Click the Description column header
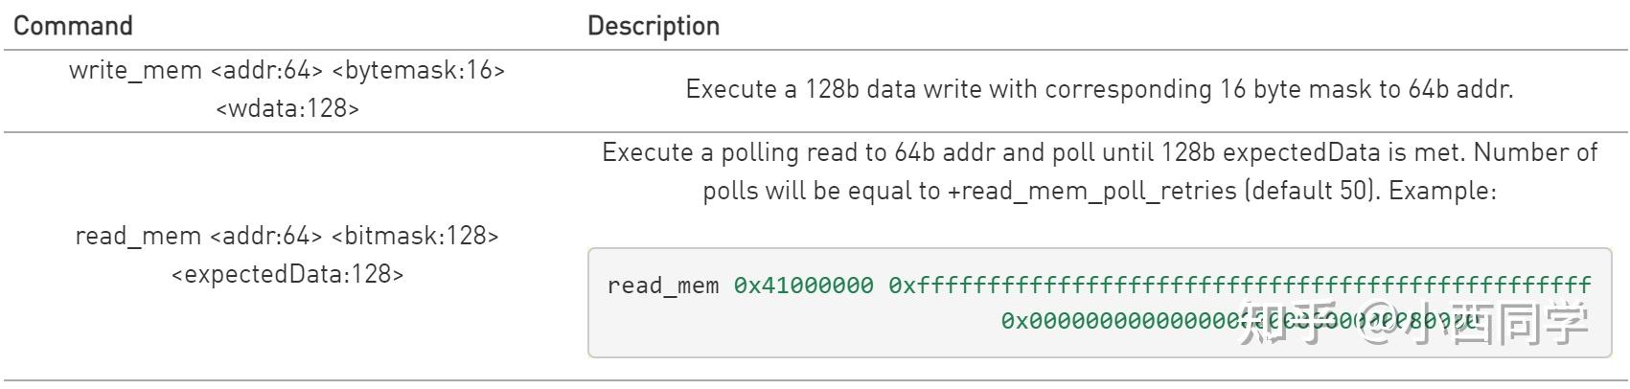Screen dimensions: 1630x389 click(x=653, y=26)
